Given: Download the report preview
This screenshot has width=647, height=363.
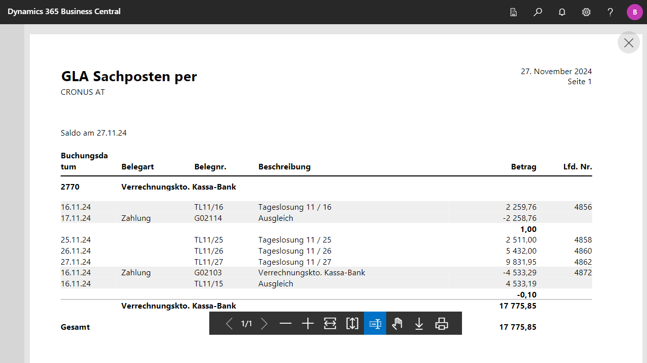Looking at the screenshot, I should (419, 324).
